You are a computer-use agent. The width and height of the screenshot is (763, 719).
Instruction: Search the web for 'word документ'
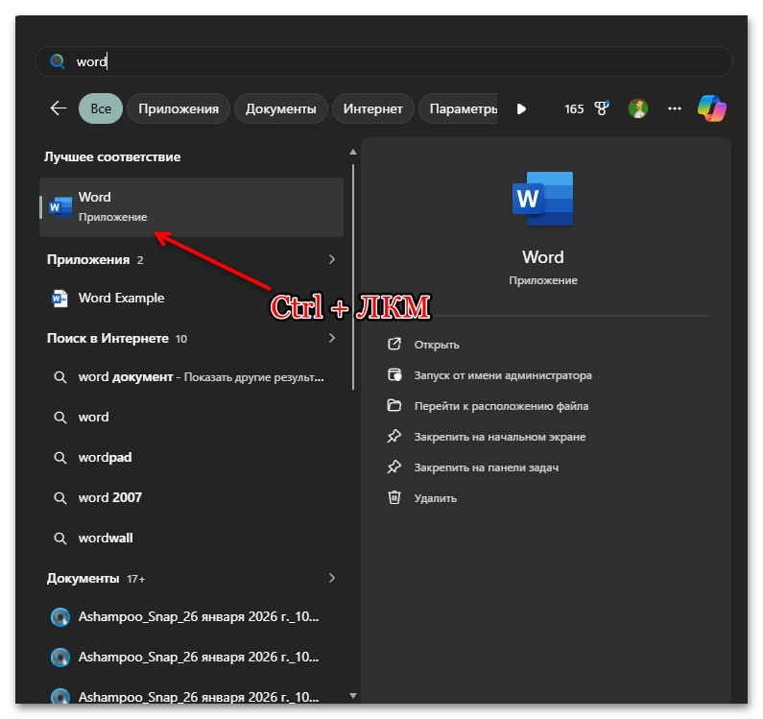191,377
